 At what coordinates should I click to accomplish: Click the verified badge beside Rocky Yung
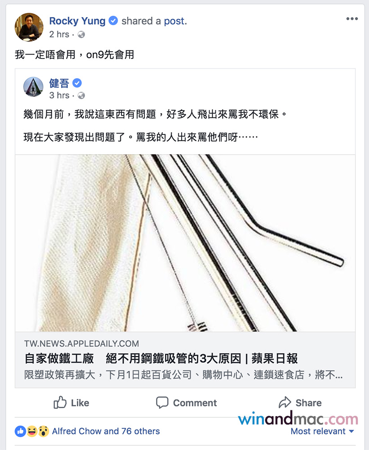click(113, 21)
